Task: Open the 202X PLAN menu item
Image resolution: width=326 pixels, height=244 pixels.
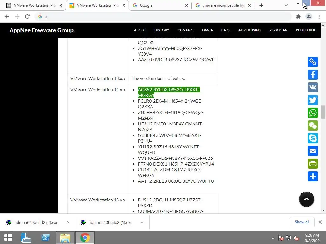Action: point(278,30)
